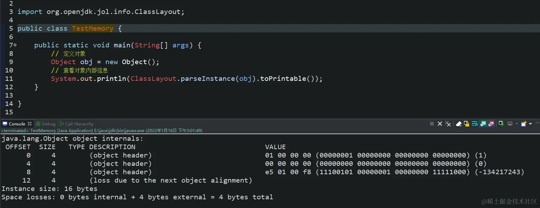Click the 'OFFSET' column header in console output
Image resolution: width=540 pixels, height=208 pixels.
tap(18, 147)
